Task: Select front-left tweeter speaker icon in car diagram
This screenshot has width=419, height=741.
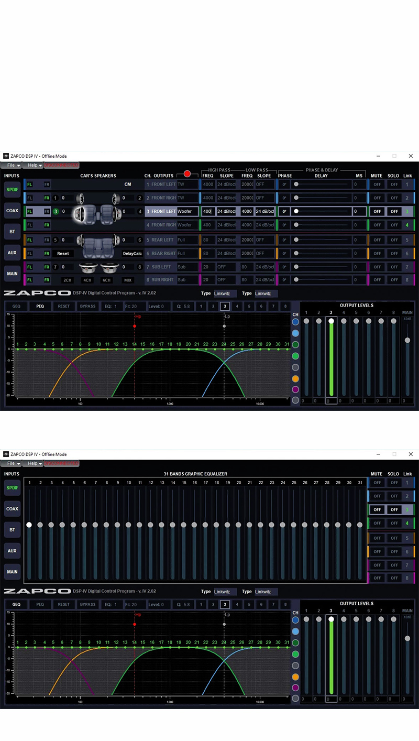Action: click(x=80, y=198)
